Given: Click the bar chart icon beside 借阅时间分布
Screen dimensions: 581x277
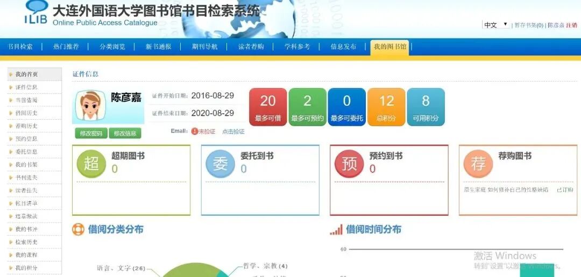Looking at the screenshot, I should (336, 230).
